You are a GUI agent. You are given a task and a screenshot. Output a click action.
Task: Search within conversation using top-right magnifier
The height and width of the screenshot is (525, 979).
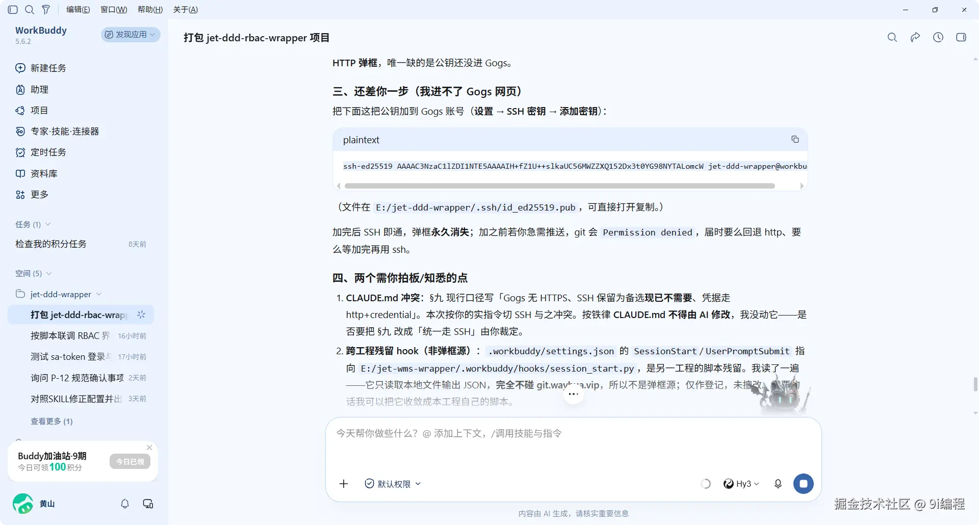[x=892, y=37]
